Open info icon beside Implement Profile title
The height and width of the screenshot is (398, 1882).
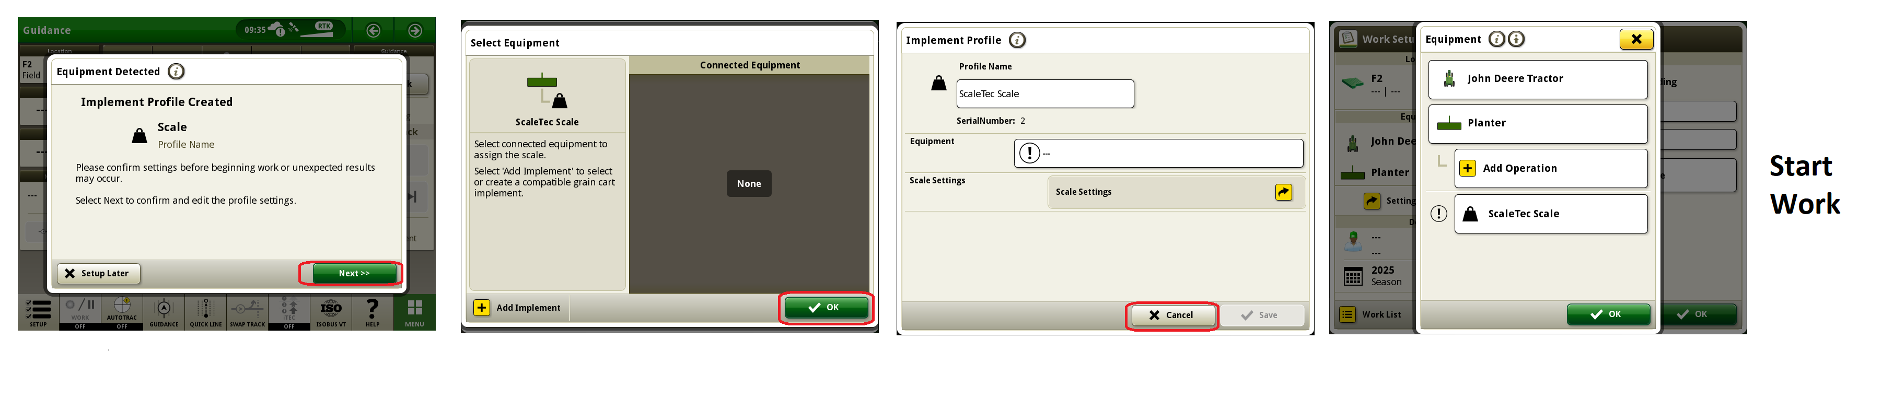click(x=1017, y=40)
